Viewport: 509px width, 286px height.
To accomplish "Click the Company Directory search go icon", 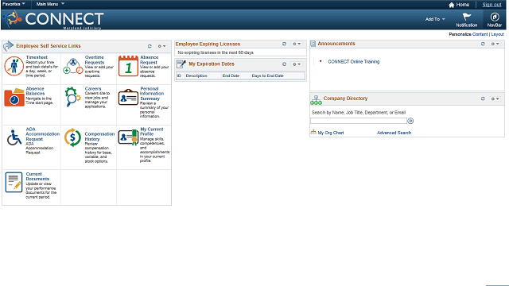I will click(x=410, y=121).
